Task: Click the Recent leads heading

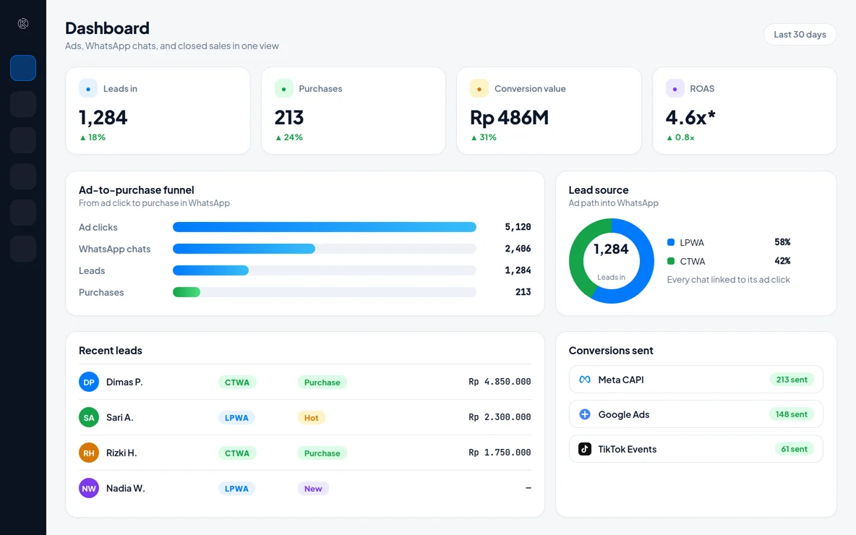Action: tap(111, 351)
